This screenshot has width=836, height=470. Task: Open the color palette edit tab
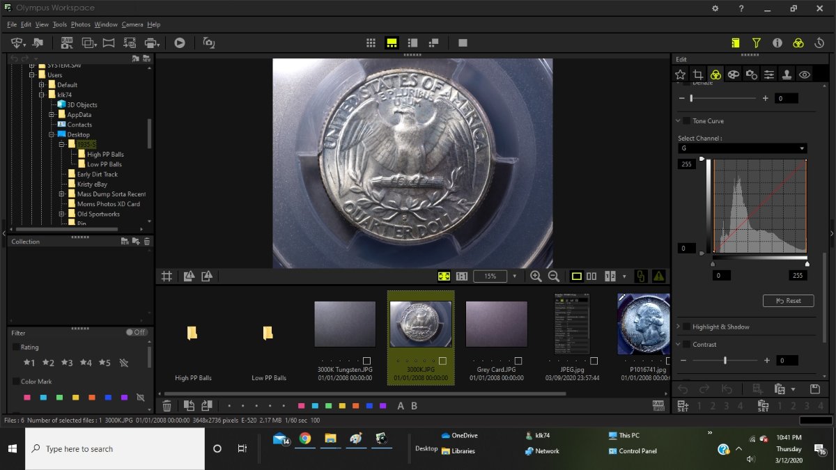[733, 75]
